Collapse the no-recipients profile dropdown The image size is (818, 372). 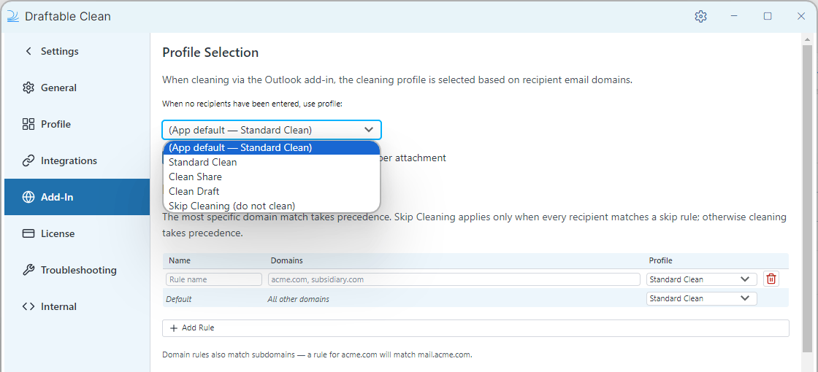[272, 130]
